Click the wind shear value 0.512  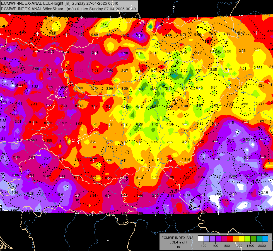[x=125, y=35]
